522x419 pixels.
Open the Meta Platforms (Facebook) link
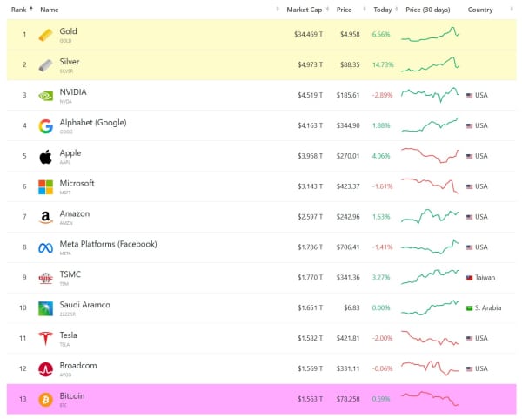coord(108,244)
